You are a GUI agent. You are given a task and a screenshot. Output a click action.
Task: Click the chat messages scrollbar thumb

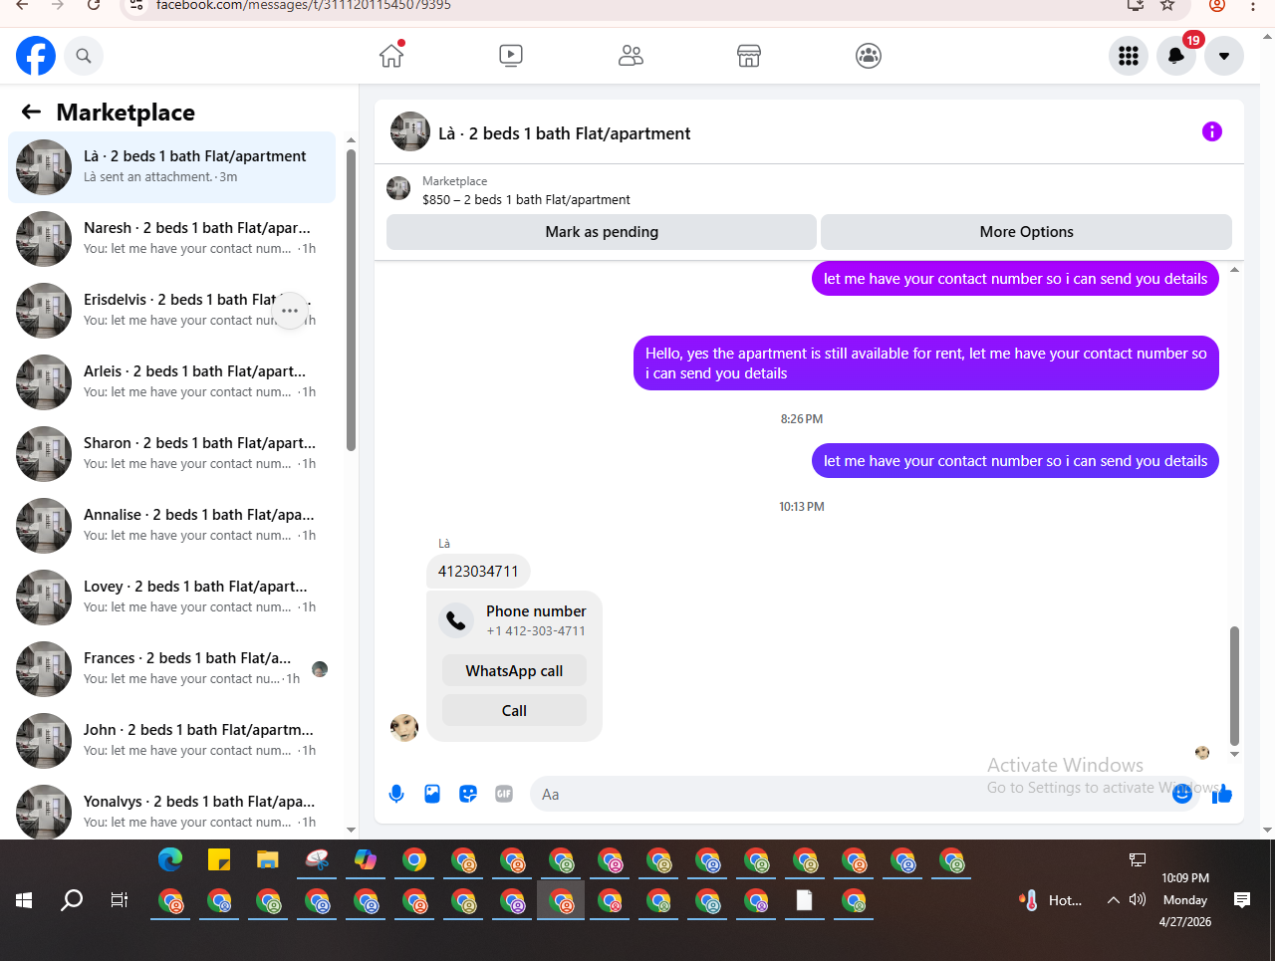(1235, 685)
